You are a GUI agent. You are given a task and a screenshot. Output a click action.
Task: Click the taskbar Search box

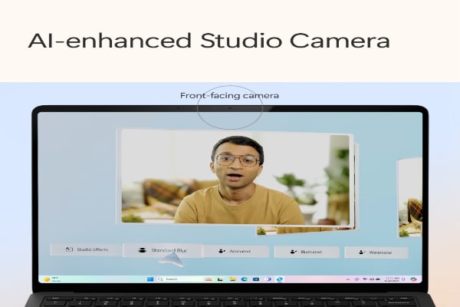pos(172,279)
